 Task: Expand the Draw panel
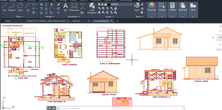[20, 16]
